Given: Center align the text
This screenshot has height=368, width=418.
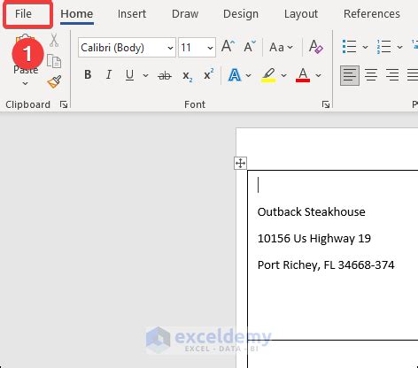Looking at the screenshot, I should pos(371,75).
